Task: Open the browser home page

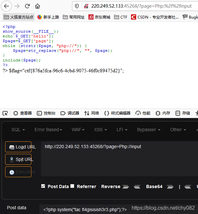Action: coord(37,6)
